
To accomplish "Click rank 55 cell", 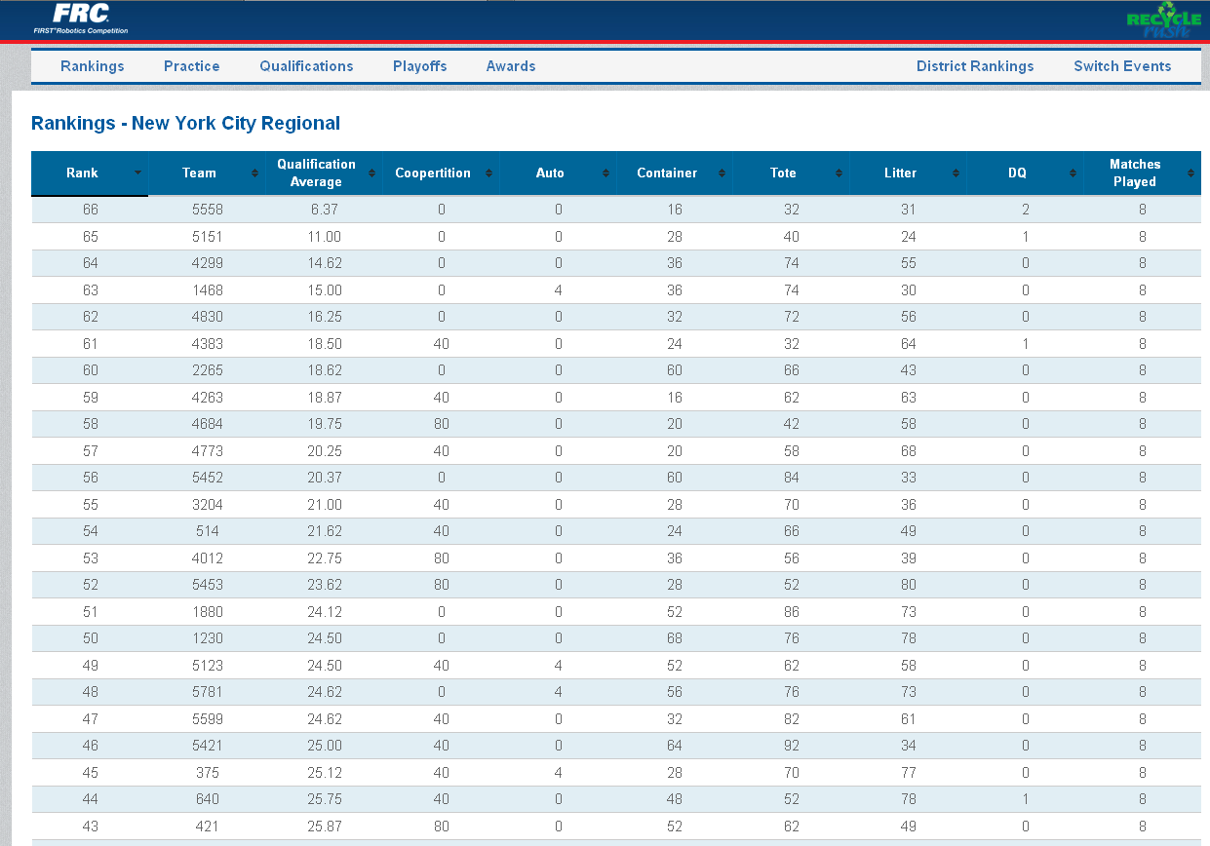I will click(x=90, y=505).
